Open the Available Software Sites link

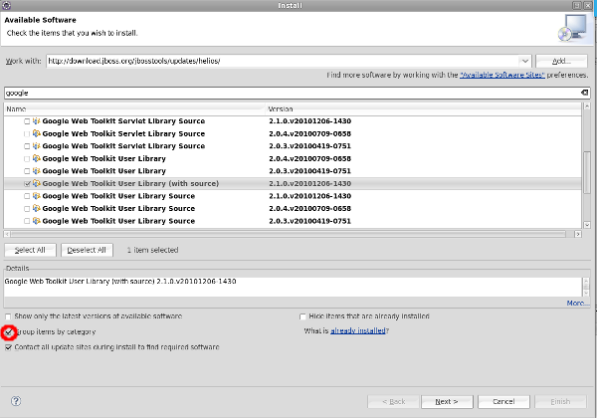pos(502,75)
